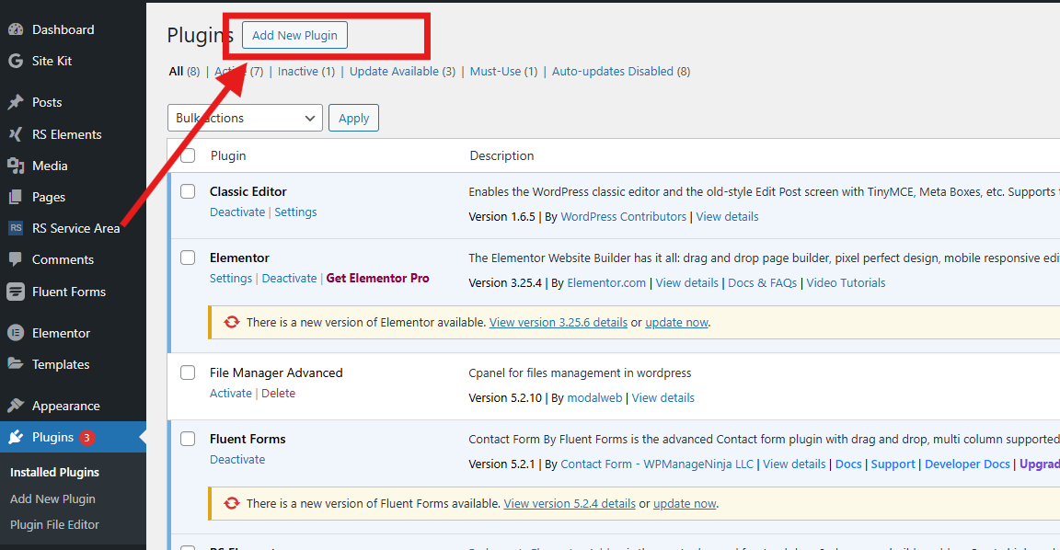The height and width of the screenshot is (550, 1060).
Task: Click the RS Elements sidebar icon
Action: coord(16,134)
